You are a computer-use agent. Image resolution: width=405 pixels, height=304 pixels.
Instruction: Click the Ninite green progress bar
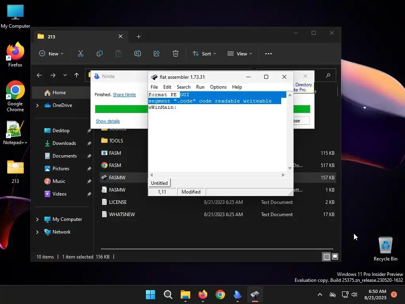tap(121, 109)
